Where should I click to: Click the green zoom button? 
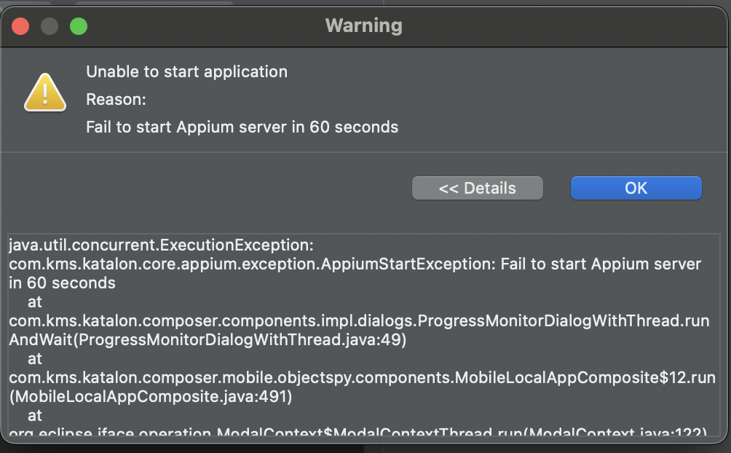[78, 25]
